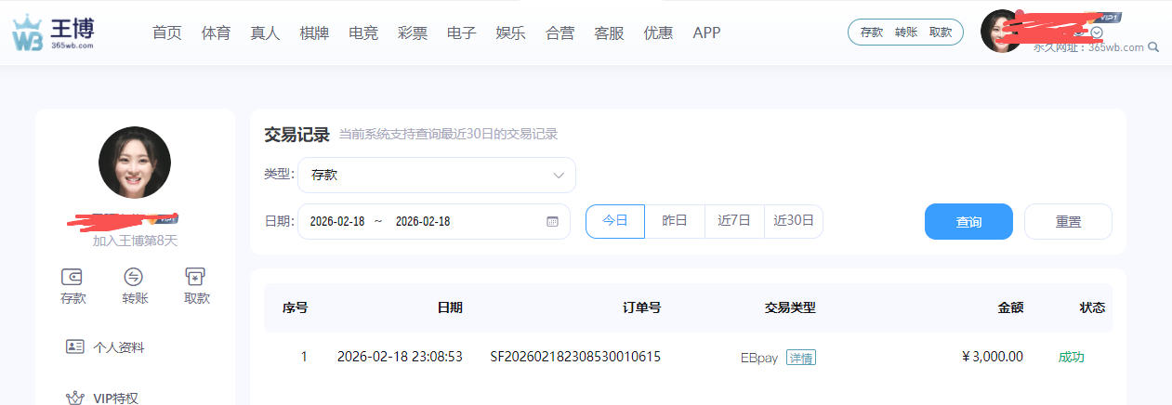Open the 体育 navigation menu
This screenshot has width=1172, height=405.
click(216, 33)
